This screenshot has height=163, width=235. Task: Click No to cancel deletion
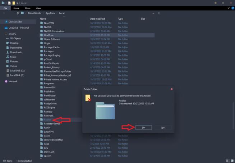click(163, 127)
